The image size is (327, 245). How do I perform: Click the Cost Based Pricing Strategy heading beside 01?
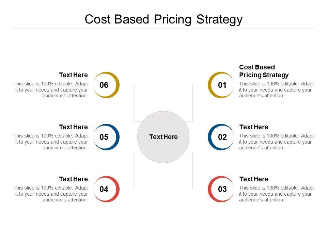pos(264,71)
